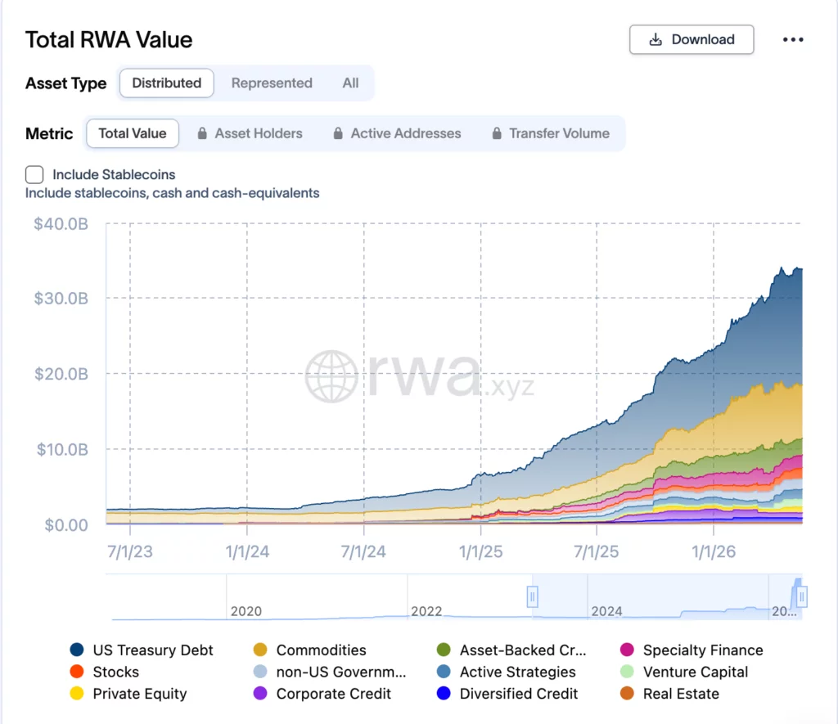Toggle Real Estate legend swatch
The height and width of the screenshot is (724, 838).
627,694
